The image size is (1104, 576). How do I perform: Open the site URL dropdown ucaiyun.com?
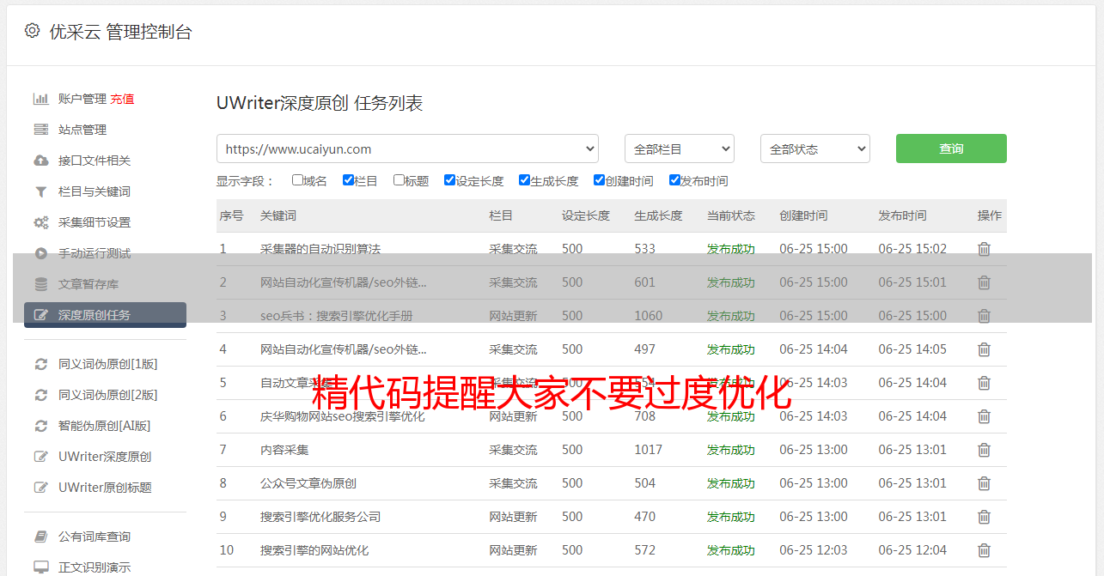click(407, 149)
